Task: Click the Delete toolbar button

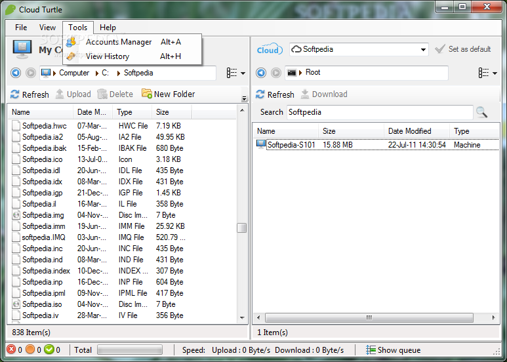Action: tap(115, 94)
